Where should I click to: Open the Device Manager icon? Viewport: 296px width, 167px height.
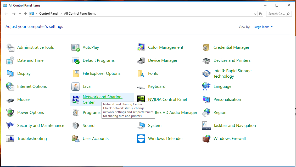pos(141,60)
